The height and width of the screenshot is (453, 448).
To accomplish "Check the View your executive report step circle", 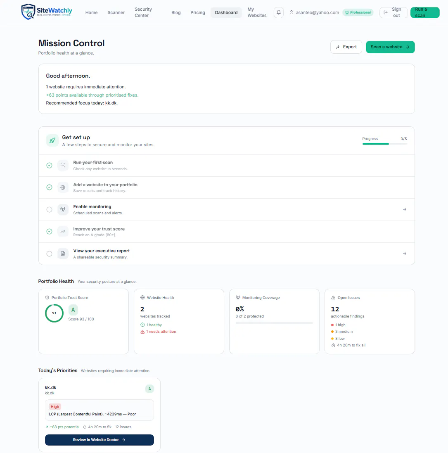I will (50, 254).
